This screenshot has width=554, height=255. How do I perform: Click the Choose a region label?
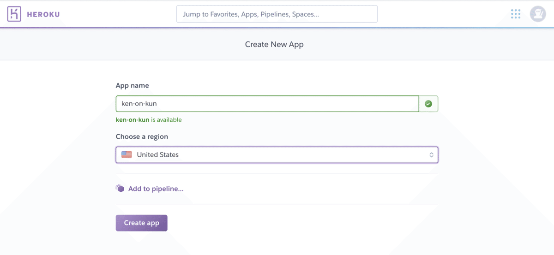pos(142,136)
